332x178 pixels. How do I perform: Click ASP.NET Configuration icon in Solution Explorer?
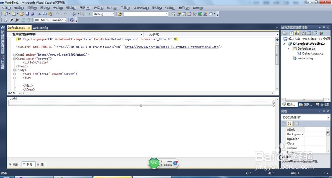[322, 33]
